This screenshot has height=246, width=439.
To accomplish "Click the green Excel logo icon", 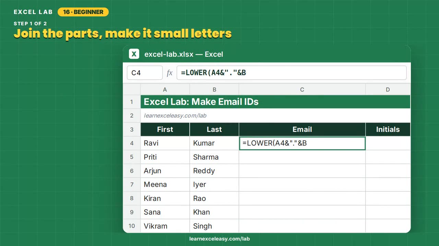I will click(x=134, y=54).
